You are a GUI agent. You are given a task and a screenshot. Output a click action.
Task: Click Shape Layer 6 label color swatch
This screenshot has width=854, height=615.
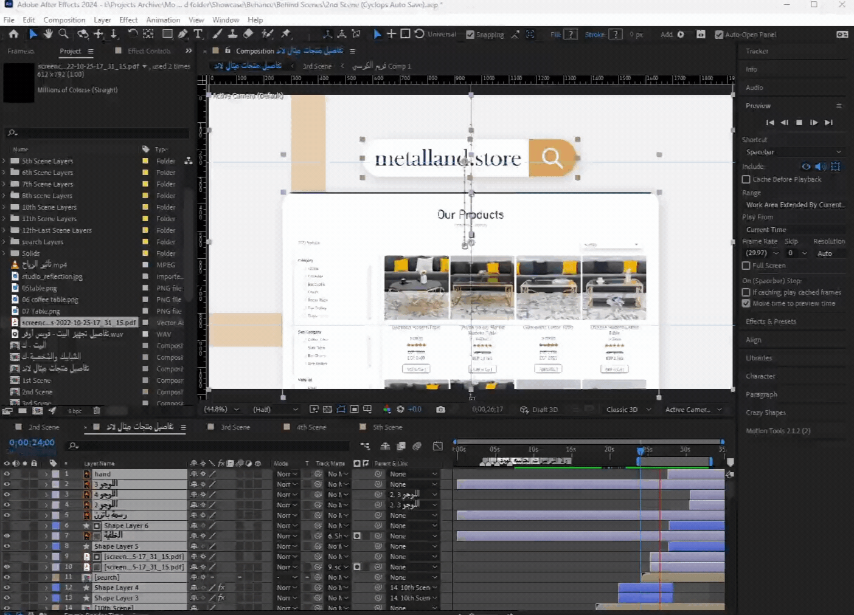pos(55,526)
